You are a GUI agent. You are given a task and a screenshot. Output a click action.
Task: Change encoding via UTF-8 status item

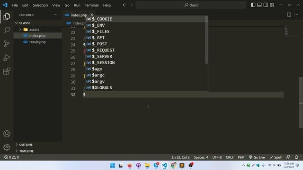tap(217, 157)
